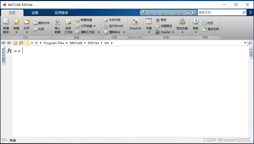Click the 新建 yellow plus icon
Image resolution: width=254 pixels, height=144 pixels.
pyautogui.click(x=16, y=21)
